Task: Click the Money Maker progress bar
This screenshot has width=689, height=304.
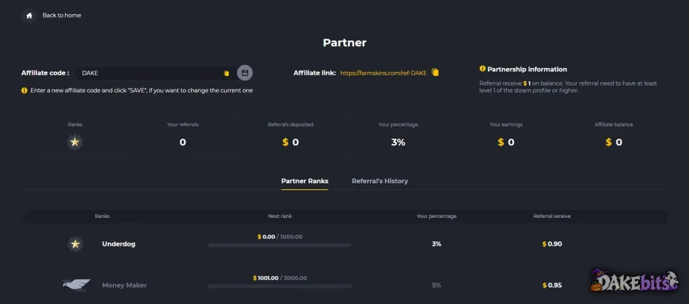Action: pos(280,286)
